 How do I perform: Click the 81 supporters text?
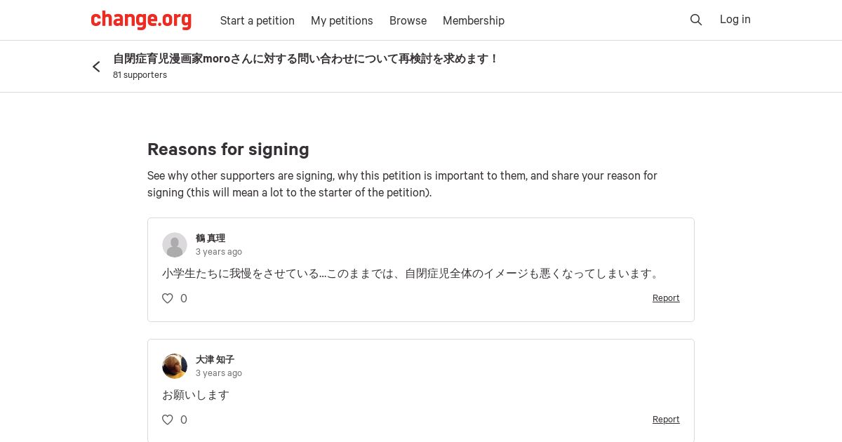[x=140, y=75]
